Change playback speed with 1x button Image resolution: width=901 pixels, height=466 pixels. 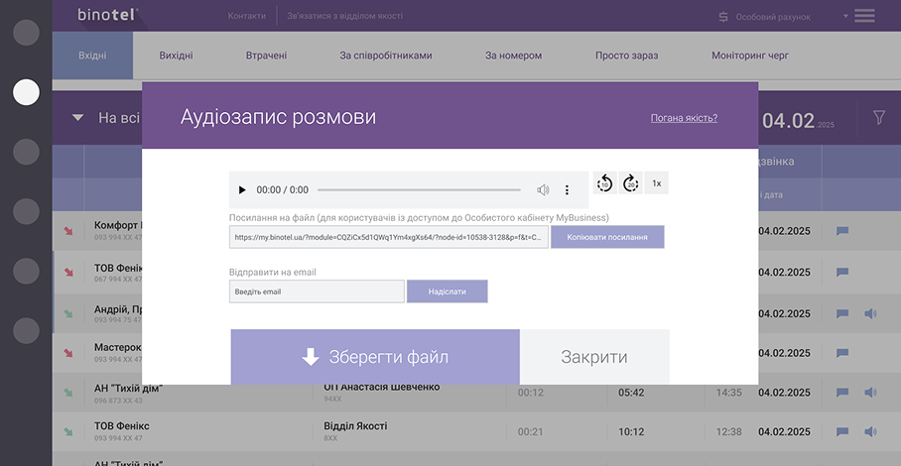pos(656,183)
